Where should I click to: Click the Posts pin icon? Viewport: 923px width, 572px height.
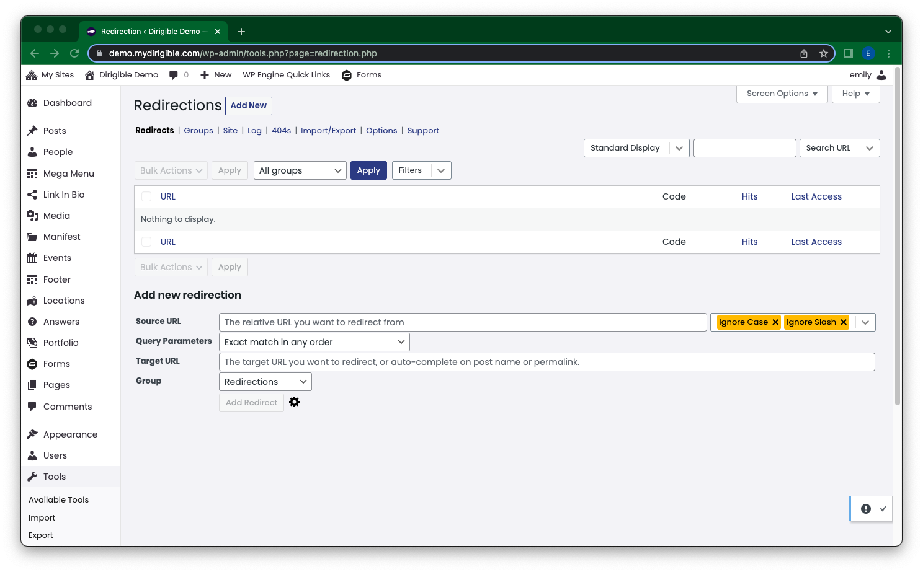coord(32,131)
